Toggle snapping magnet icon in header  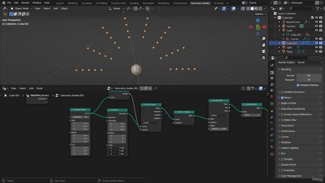click(x=136, y=9)
